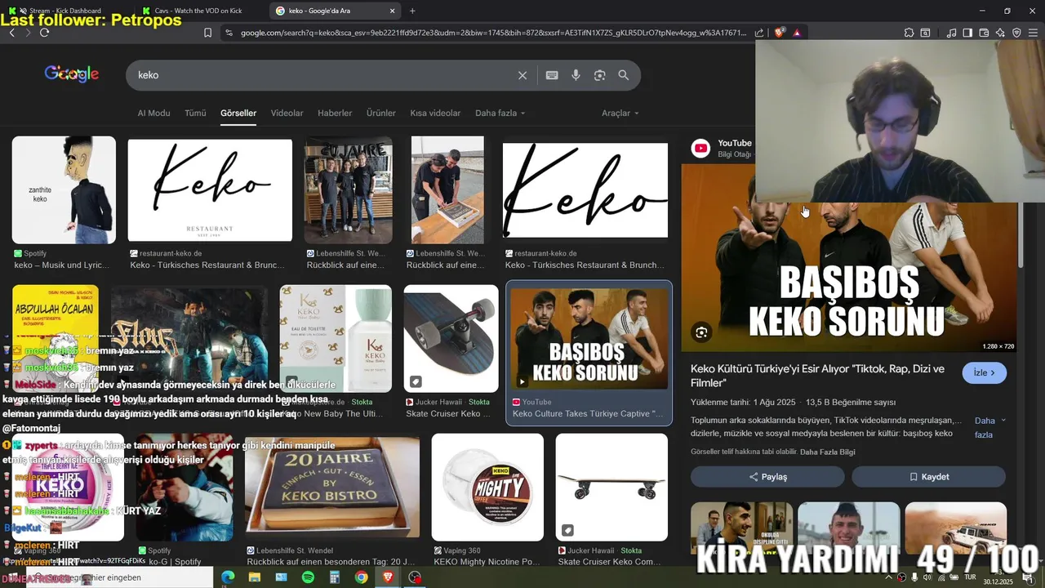Click the share icon in address bar
The height and width of the screenshot is (588, 1045).
tap(759, 33)
